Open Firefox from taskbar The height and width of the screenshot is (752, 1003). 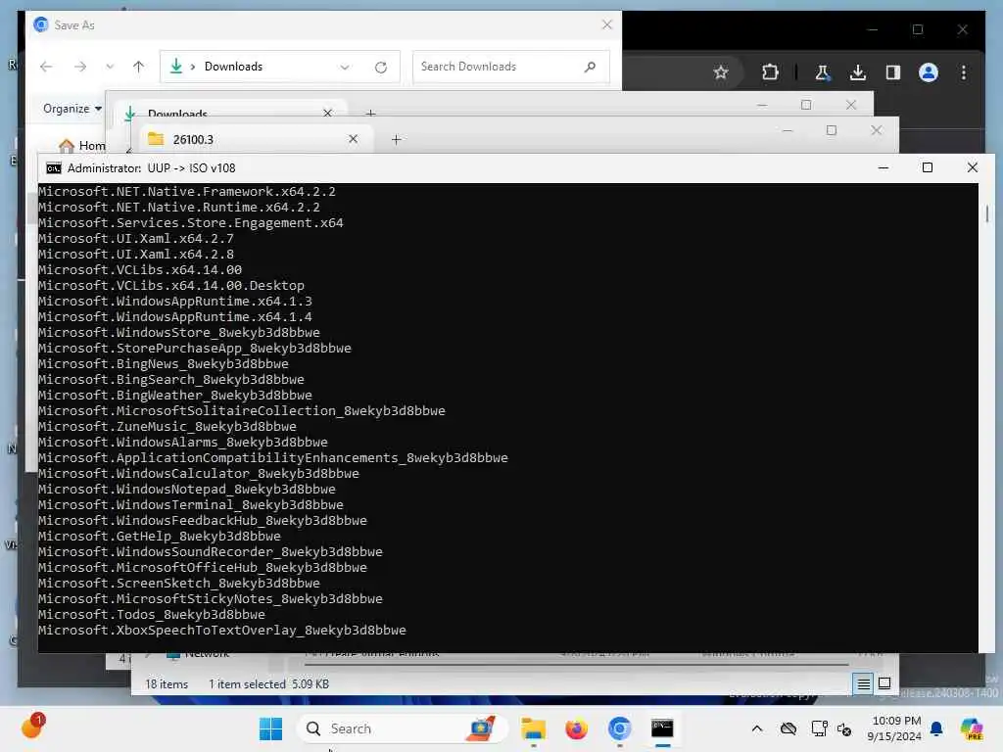576,728
